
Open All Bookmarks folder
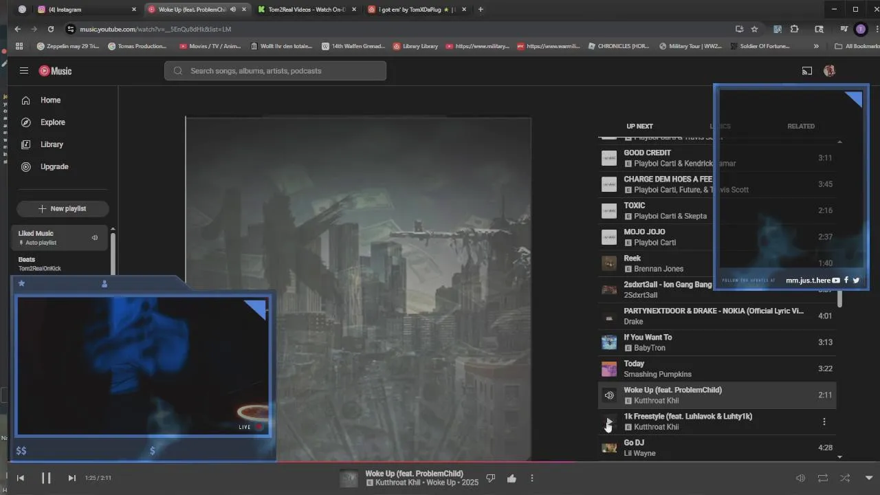tap(856, 46)
